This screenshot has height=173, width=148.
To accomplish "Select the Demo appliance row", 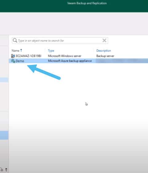I will click(78, 61).
